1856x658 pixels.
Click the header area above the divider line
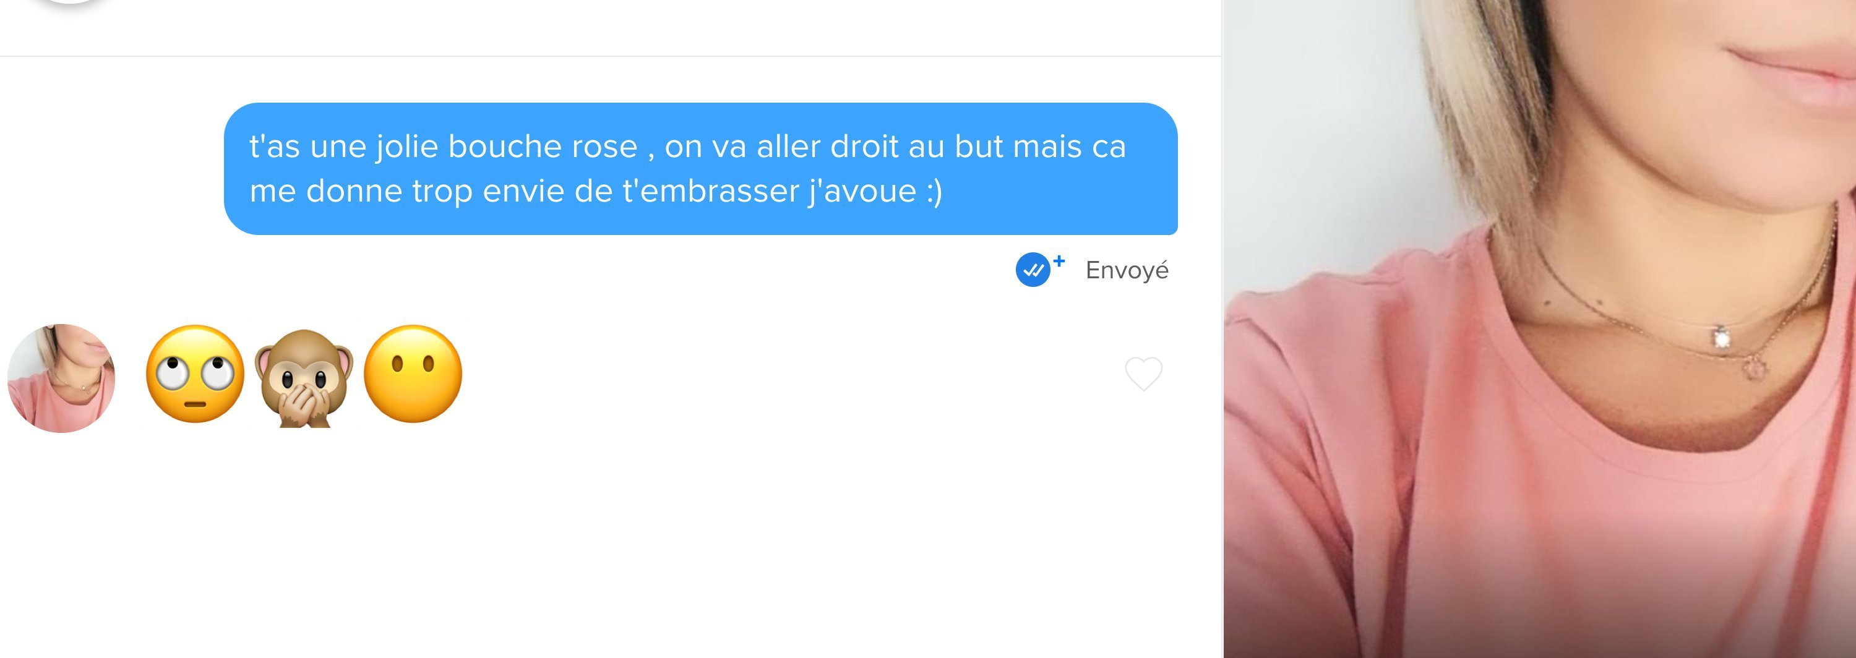pos(611,27)
